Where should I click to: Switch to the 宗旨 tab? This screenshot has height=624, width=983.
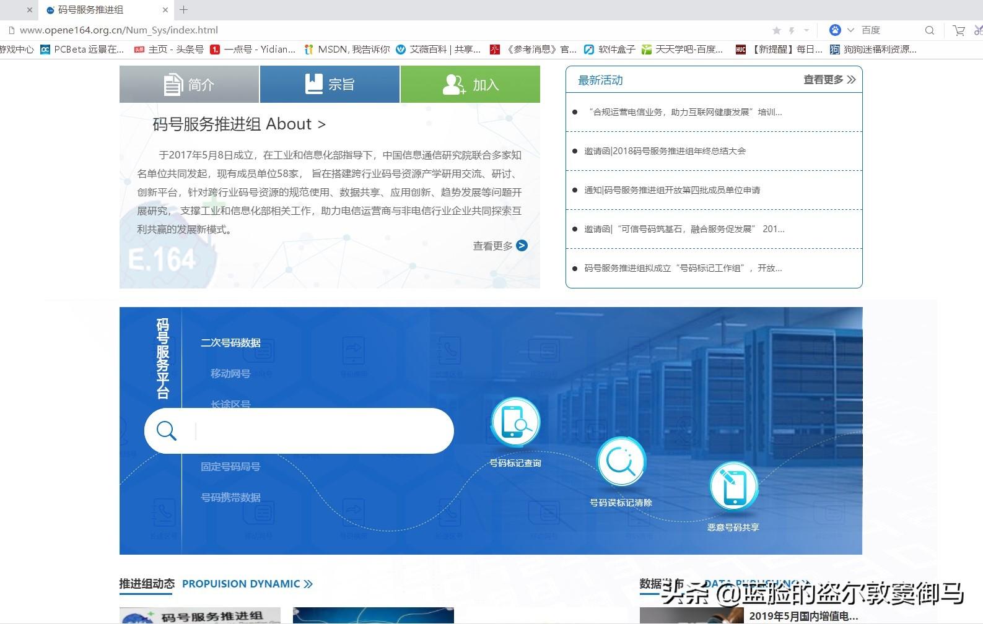click(330, 84)
